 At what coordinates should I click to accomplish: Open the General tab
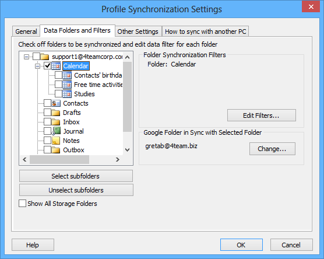click(x=26, y=32)
